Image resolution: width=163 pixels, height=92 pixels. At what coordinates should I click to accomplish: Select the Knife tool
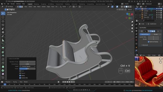coord(3,63)
